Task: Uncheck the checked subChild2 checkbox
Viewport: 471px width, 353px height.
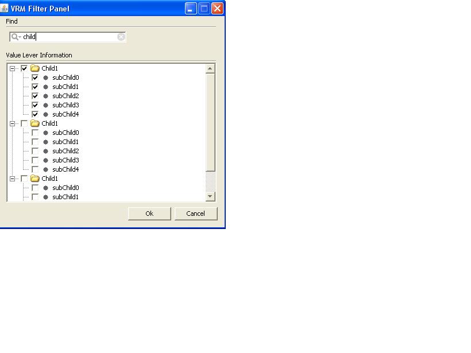Action: coord(35,96)
